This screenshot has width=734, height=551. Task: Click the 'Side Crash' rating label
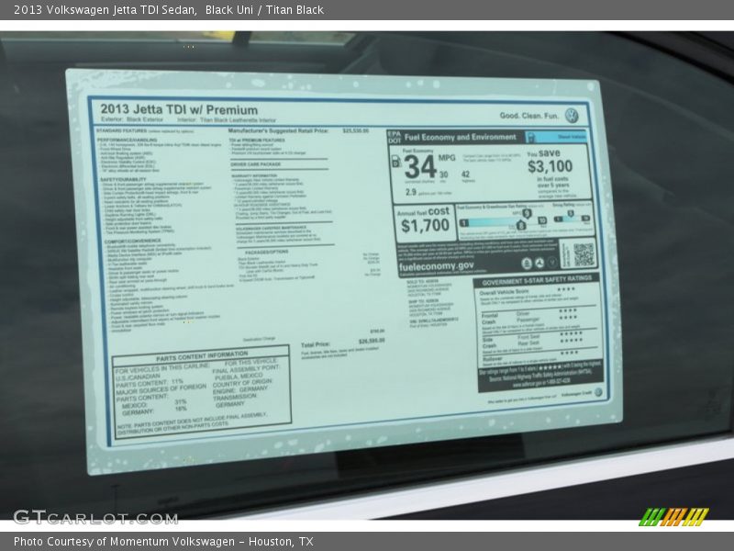coord(489,343)
